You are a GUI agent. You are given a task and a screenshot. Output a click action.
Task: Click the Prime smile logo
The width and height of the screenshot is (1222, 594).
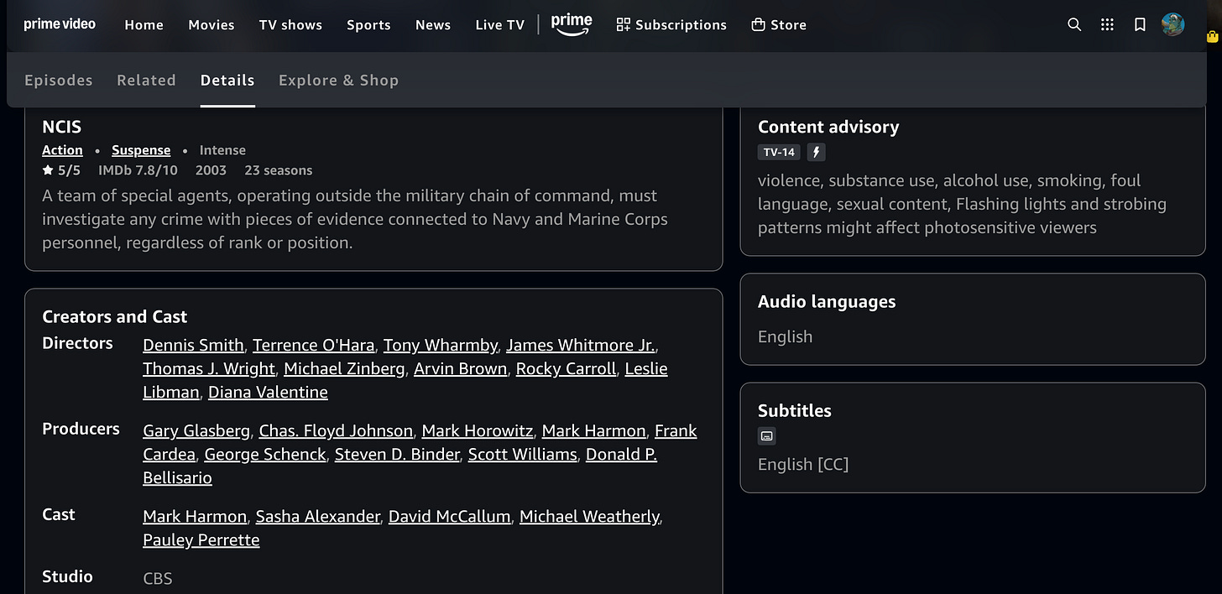[x=572, y=24]
